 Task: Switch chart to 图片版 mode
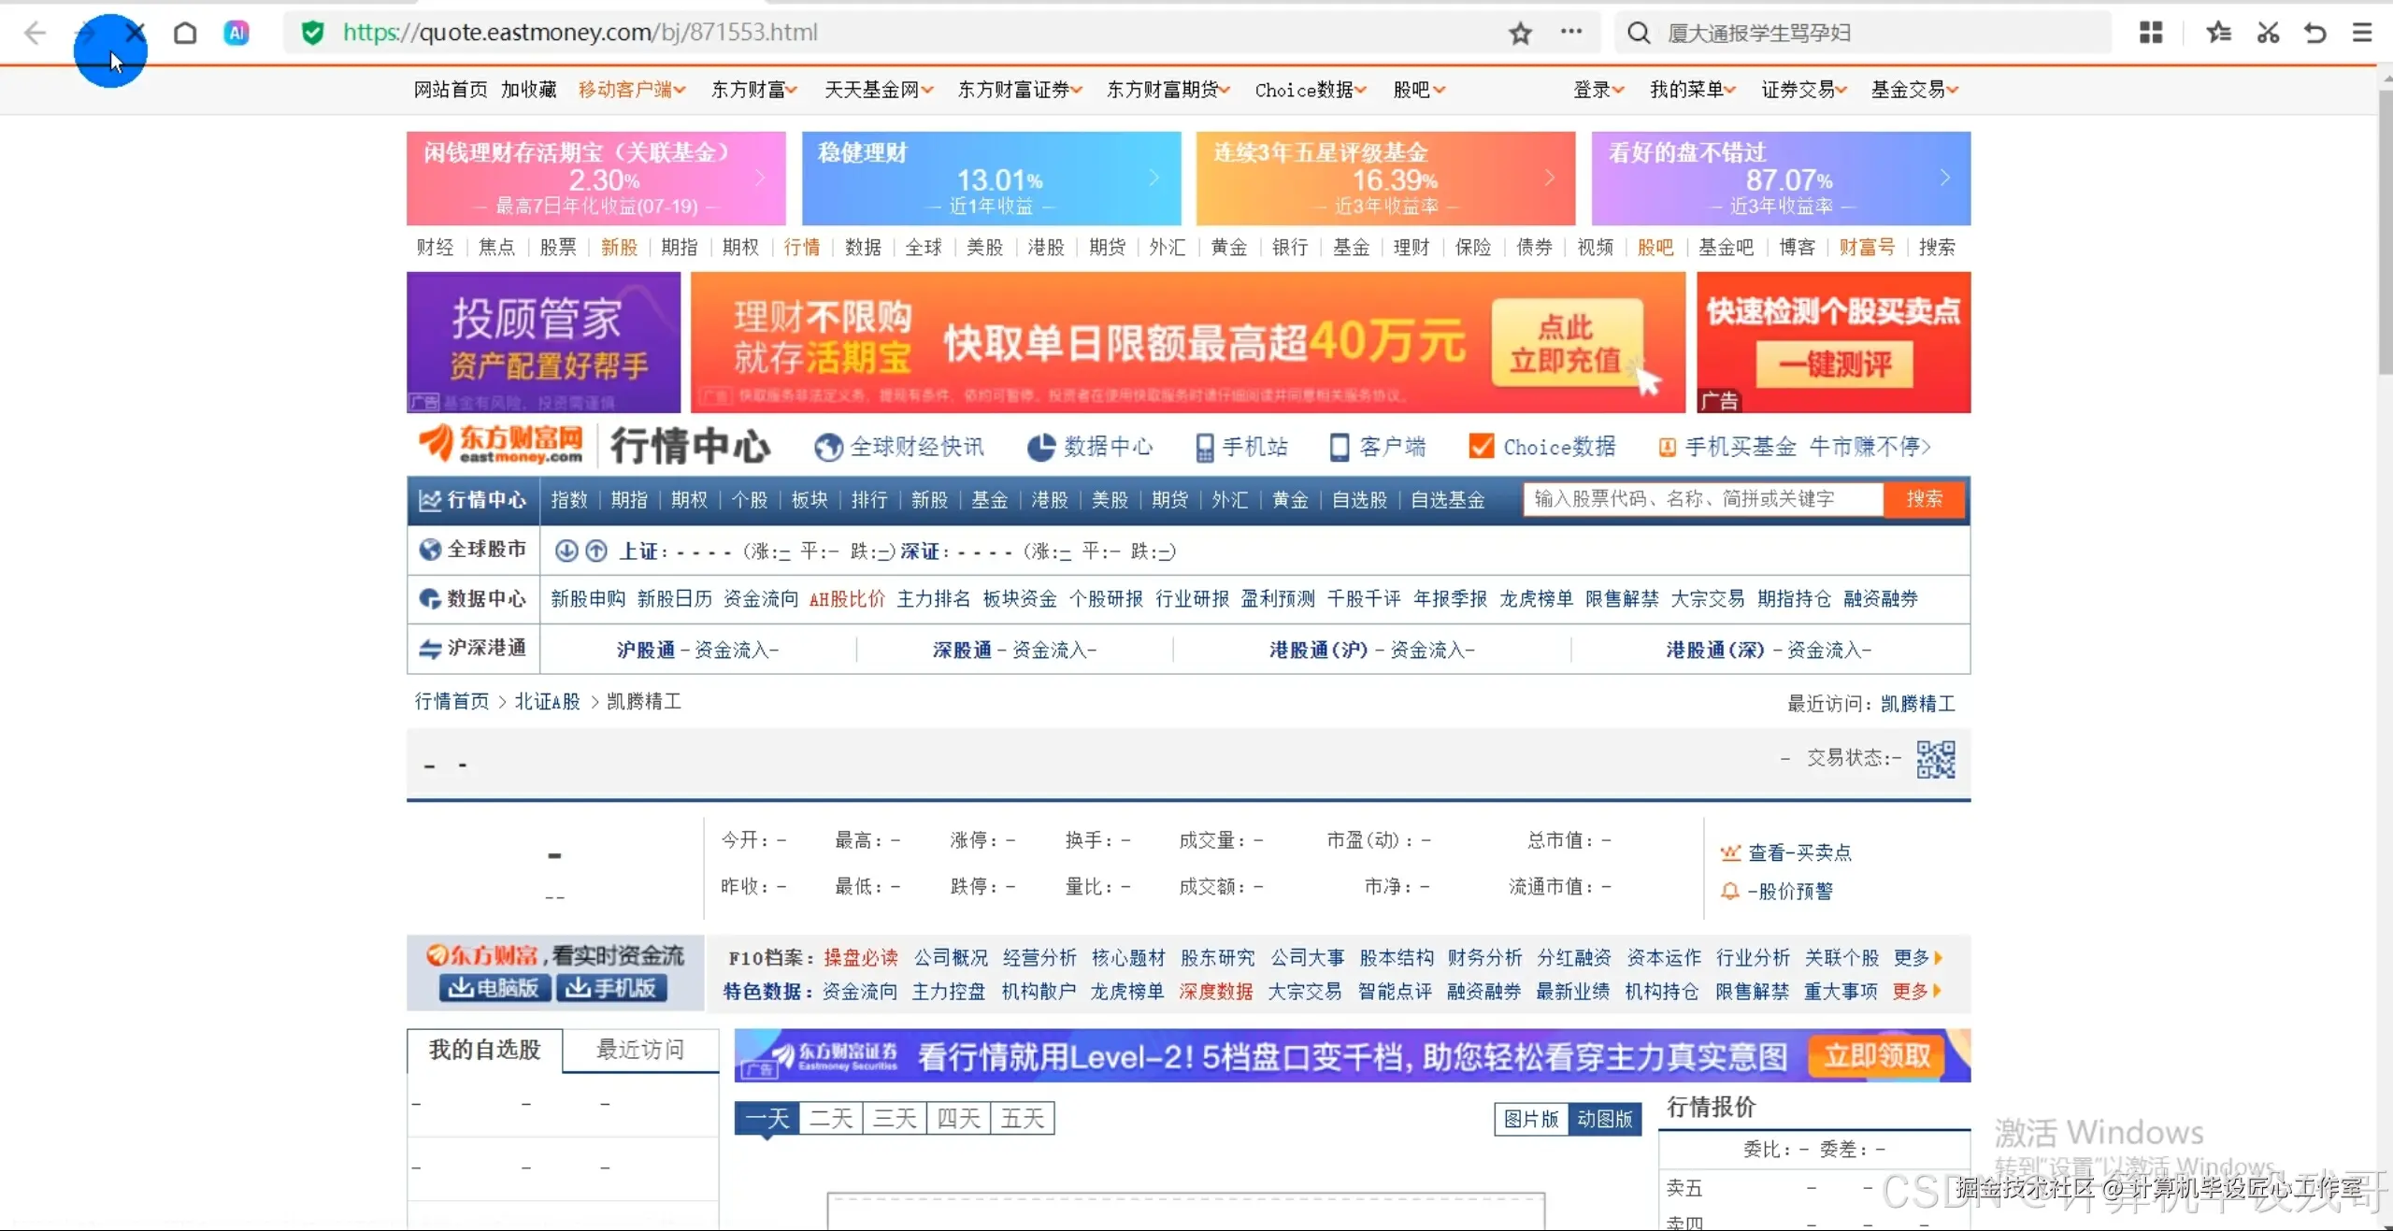click(x=1531, y=1119)
